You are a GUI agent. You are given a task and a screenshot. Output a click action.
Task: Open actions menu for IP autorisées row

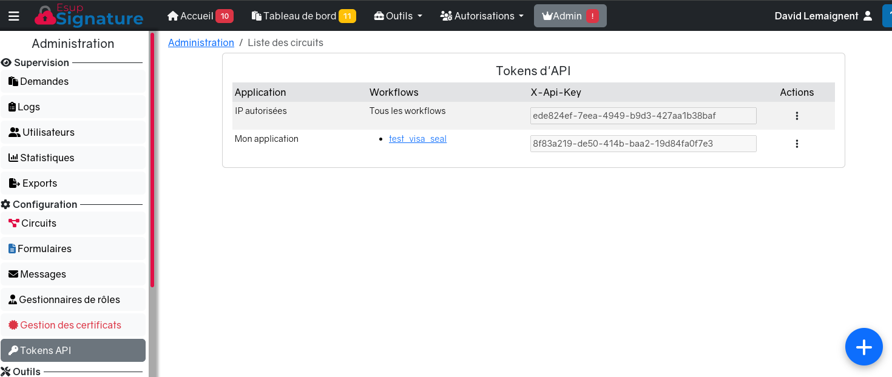(x=797, y=116)
